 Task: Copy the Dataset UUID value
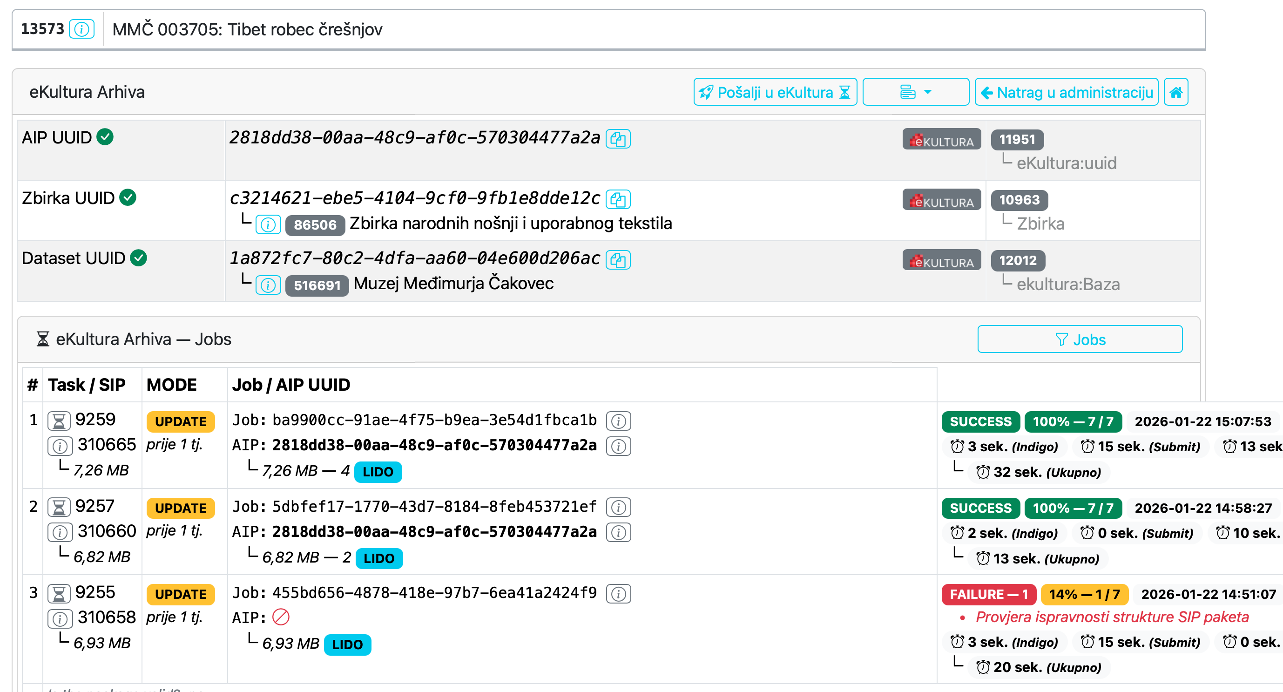tap(619, 259)
